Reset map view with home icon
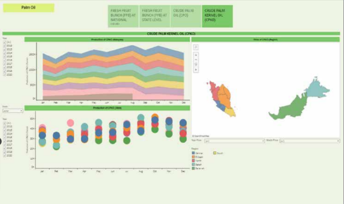 pyautogui.click(x=196, y=64)
